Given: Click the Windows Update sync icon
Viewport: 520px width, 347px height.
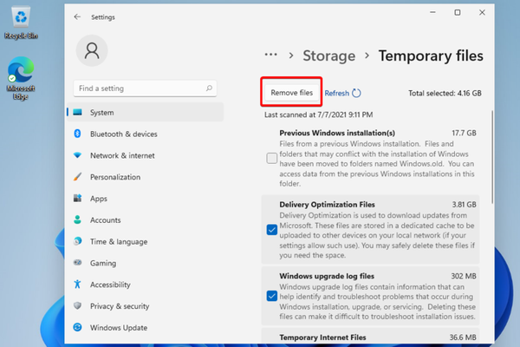Looking at the screenshot, I should coord(78,327).
